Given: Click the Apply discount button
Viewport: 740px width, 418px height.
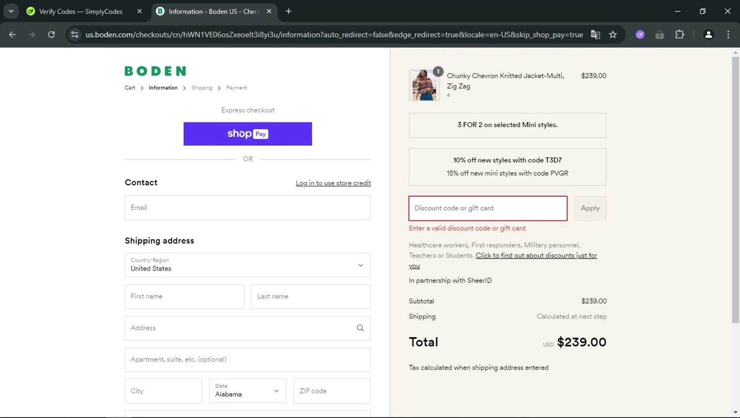Looking at the screenshot, I should coord(590,208).
